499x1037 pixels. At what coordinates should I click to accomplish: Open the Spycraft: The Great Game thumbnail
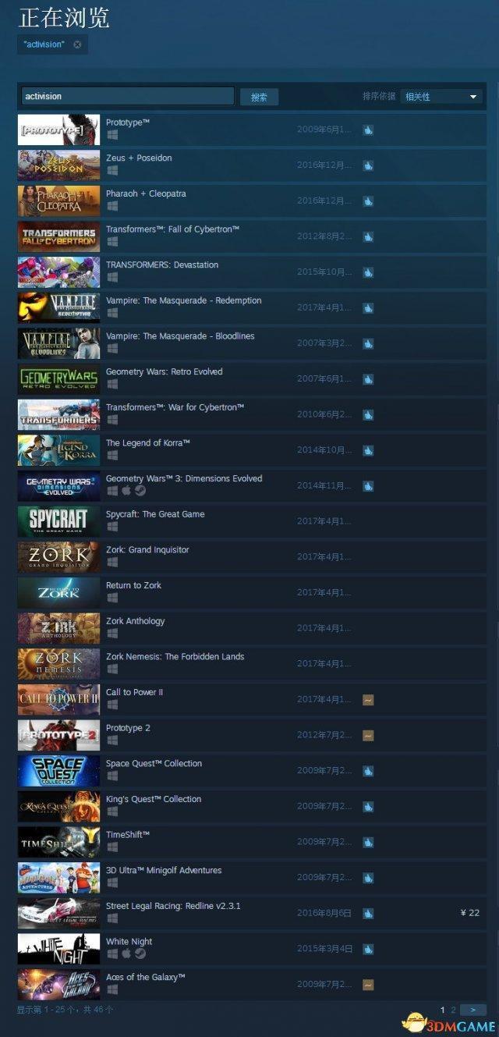coord(58,520)
